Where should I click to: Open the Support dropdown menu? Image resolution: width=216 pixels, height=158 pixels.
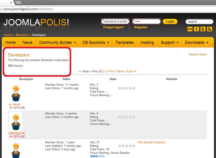click(170, 42)
